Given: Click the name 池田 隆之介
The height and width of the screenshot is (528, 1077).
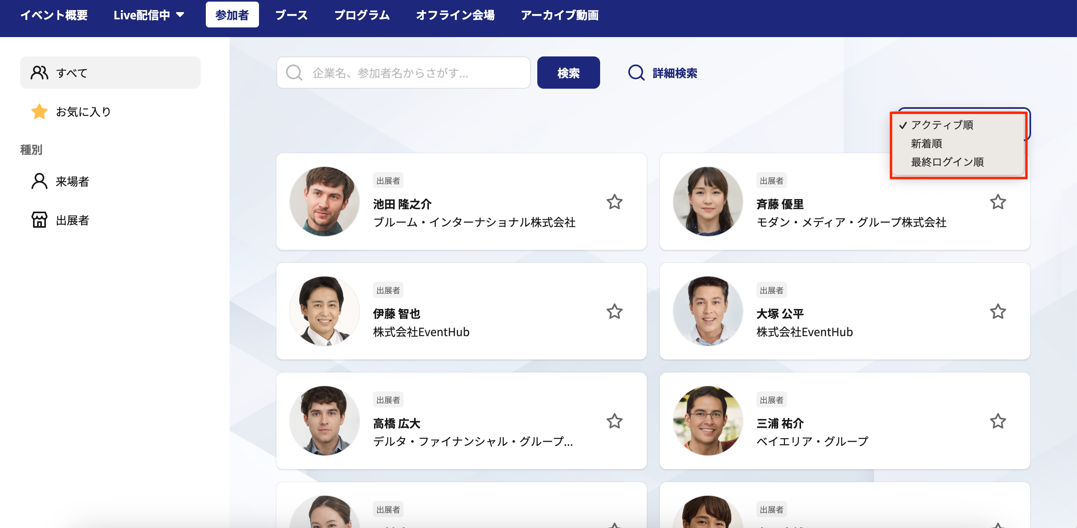Looking at the screenshot, I should point(402,204).
